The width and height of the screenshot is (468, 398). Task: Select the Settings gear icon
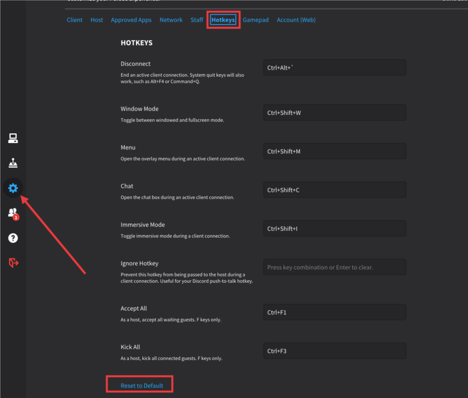tap(13, 188)
